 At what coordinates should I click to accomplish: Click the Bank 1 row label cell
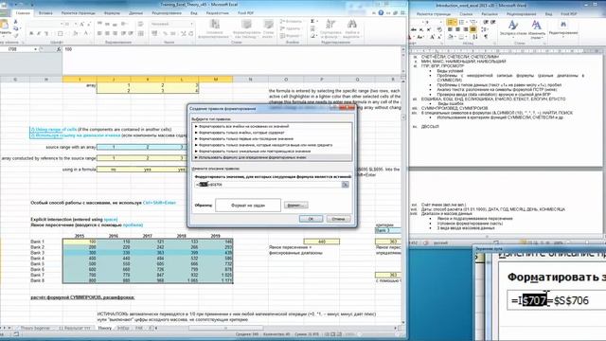click(38, 242)
